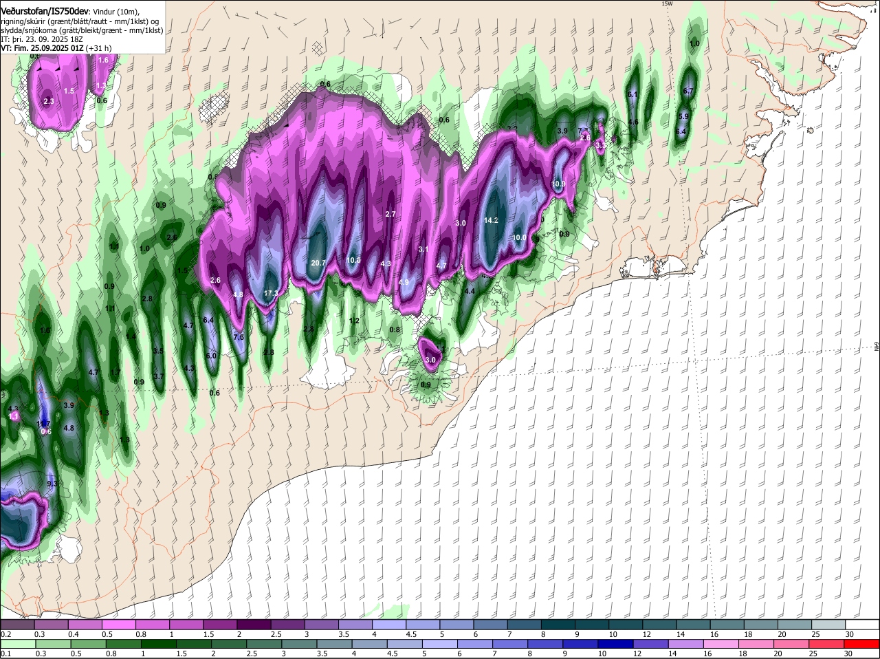Click the '(+31 h)' forecast offset text

(x=99, y=49)
